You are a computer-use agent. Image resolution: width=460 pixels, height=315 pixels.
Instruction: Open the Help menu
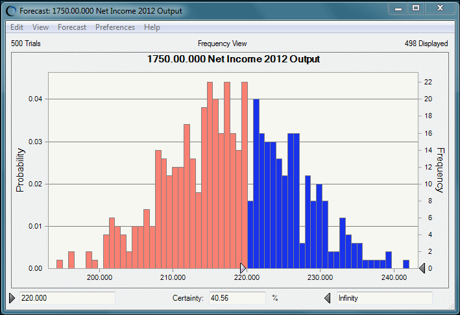click(152, 27)
